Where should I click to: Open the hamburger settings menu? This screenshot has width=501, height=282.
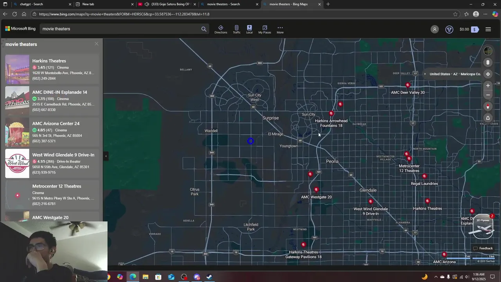(488, 29)
